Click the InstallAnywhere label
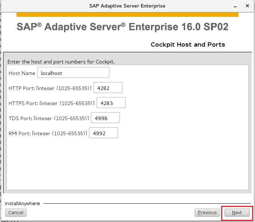 [22, 203]
